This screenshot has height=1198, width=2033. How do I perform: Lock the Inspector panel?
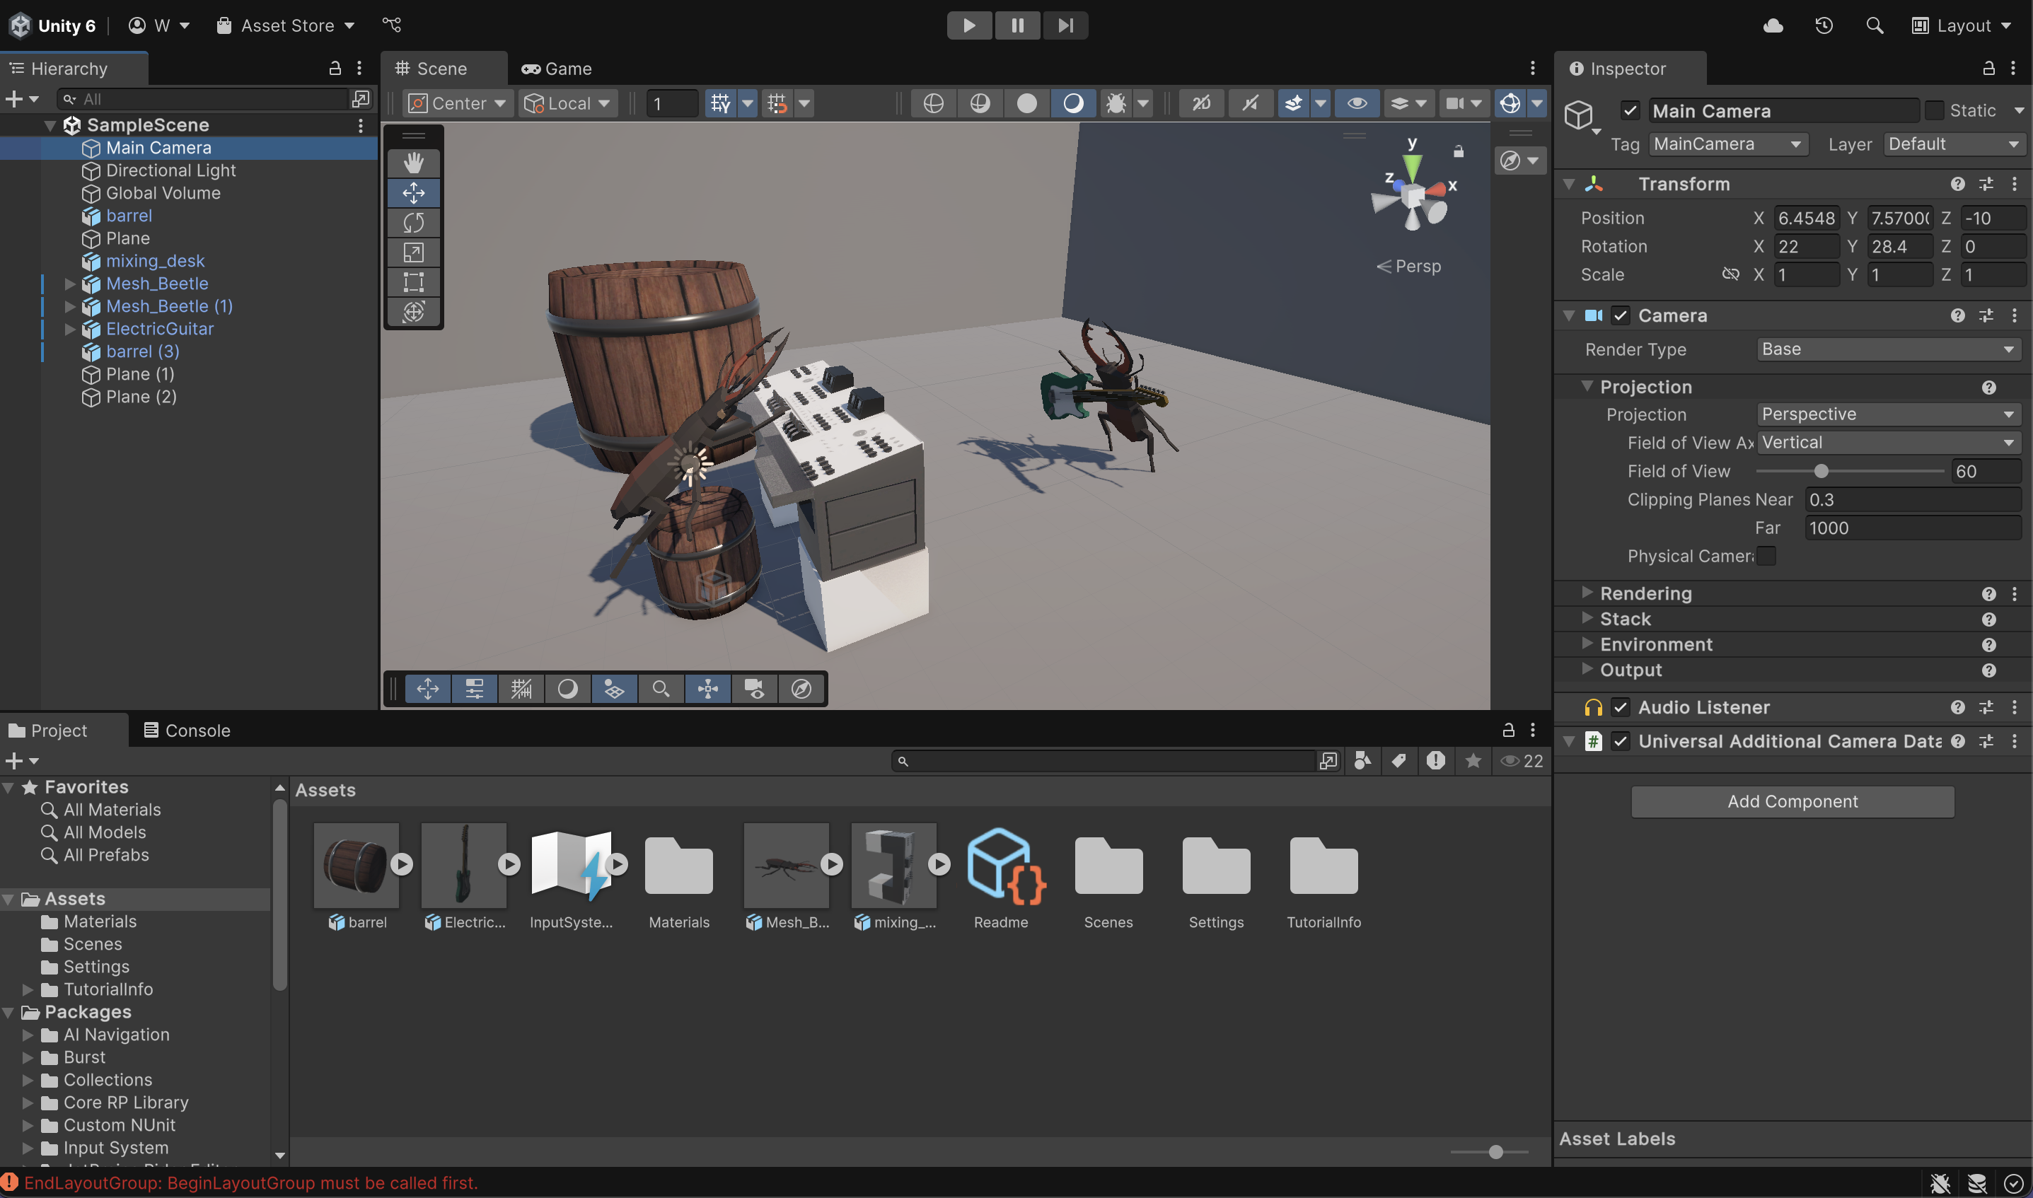(1988, 69)
